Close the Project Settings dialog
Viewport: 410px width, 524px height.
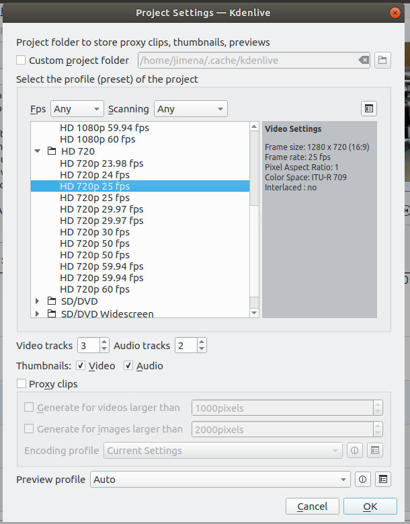[x=395, y=13]
